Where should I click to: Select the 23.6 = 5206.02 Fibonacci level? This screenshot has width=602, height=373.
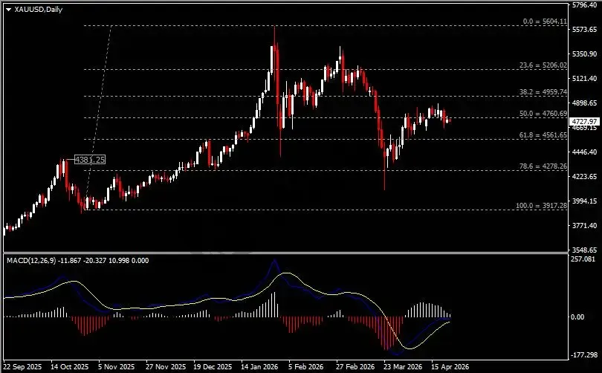543,65
